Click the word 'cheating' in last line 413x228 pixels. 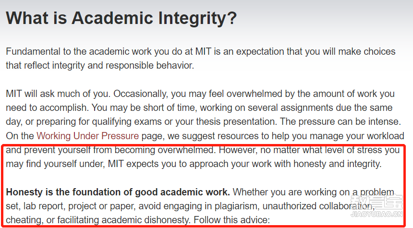click(24, 220)
